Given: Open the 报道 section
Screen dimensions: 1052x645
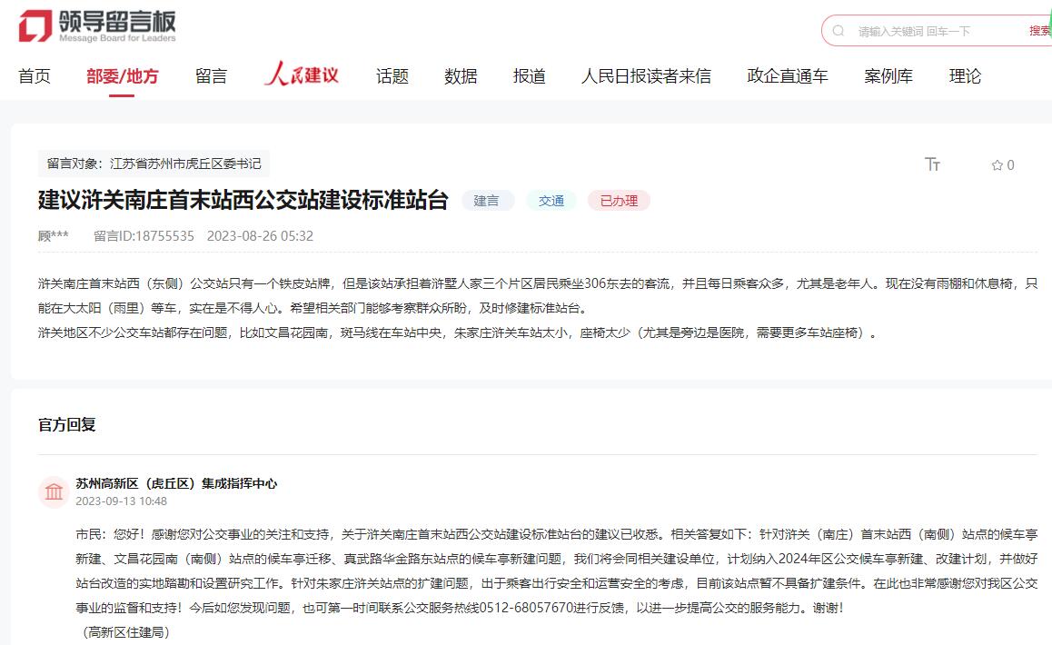Looking at the screenshot, I should point(529,76).
